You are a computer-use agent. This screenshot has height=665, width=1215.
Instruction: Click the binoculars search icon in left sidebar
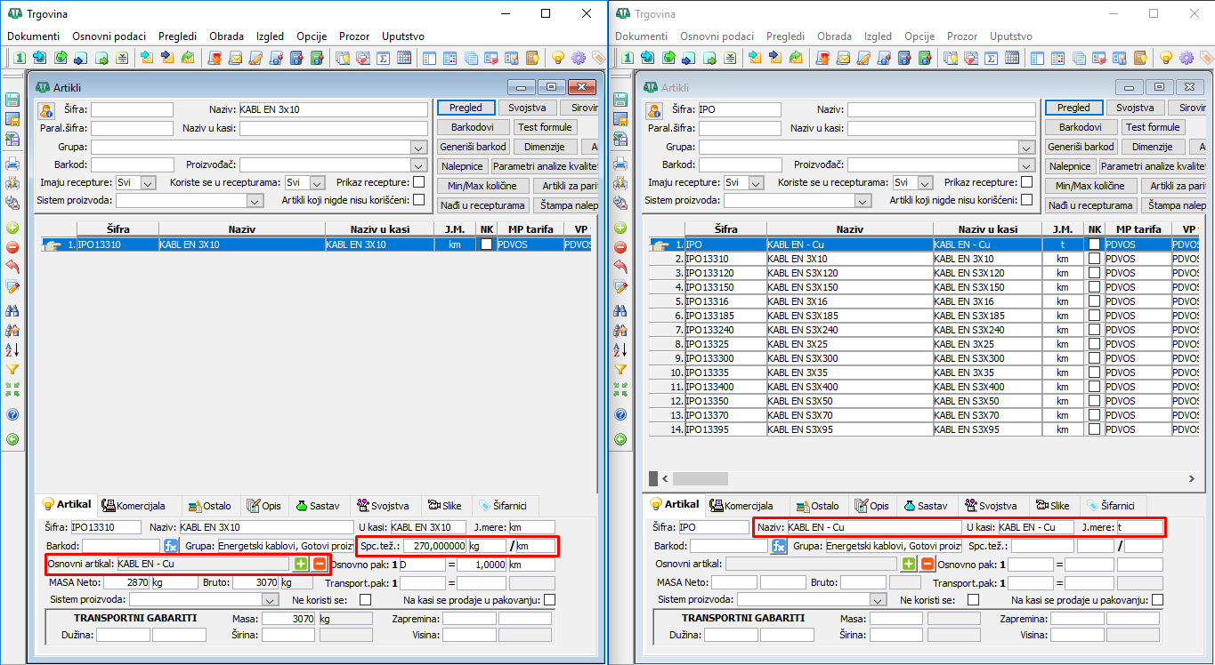click(x=12, y=311)
